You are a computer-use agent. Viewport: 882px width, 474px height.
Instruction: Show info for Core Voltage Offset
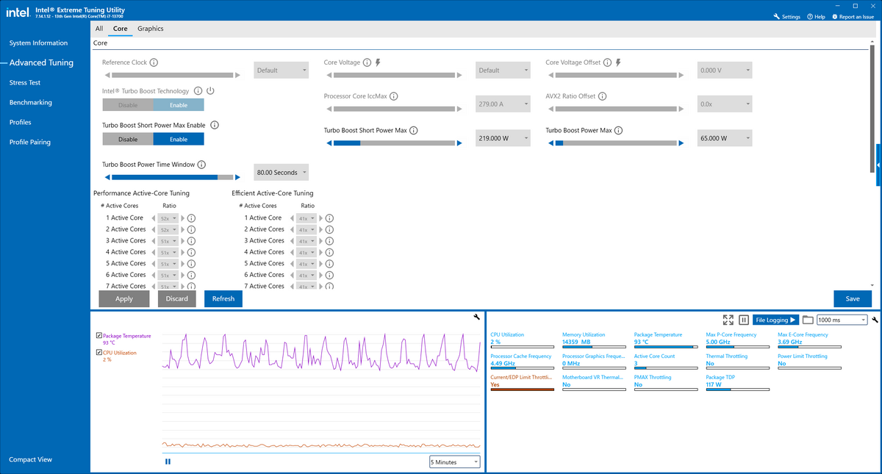(x=608, y=62)
